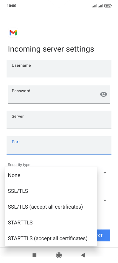Choose SSL/TLS from the list
Image resolution: width=118 pixels, height=263 pixels.
[51, 191]
